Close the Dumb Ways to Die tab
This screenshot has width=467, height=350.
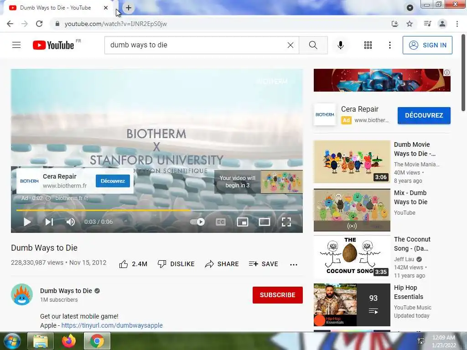(106, 8)
